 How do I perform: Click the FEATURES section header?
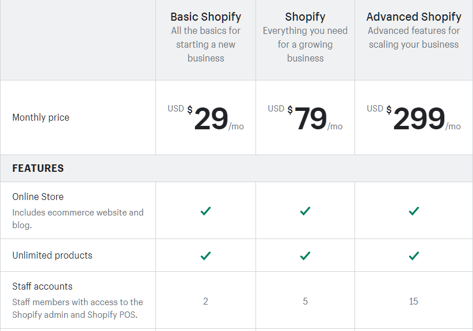coord(38,168)
